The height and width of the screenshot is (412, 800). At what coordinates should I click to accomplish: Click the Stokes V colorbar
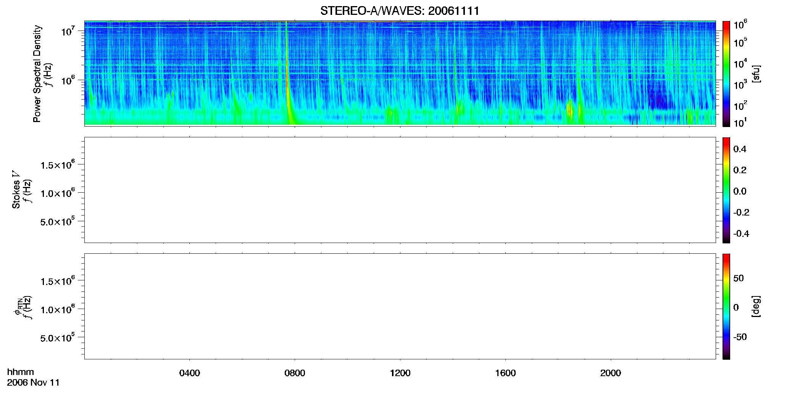(726, 190)
